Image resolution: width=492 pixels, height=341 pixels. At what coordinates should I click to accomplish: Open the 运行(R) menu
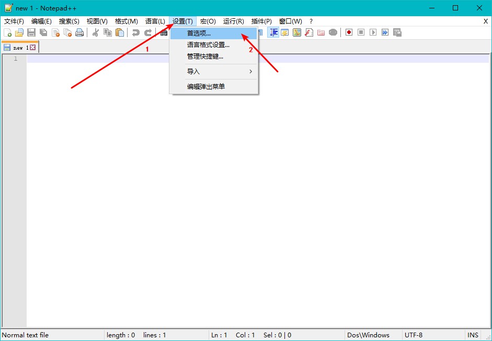[x=233, y=21]
